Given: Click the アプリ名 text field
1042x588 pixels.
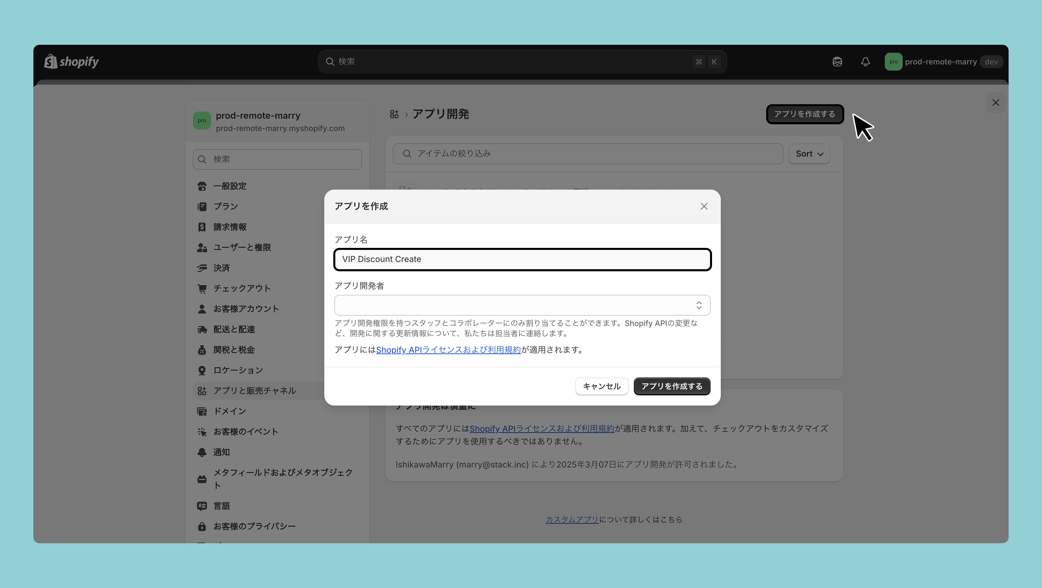Looking at the screenshot, I should [x=522, y=259].
